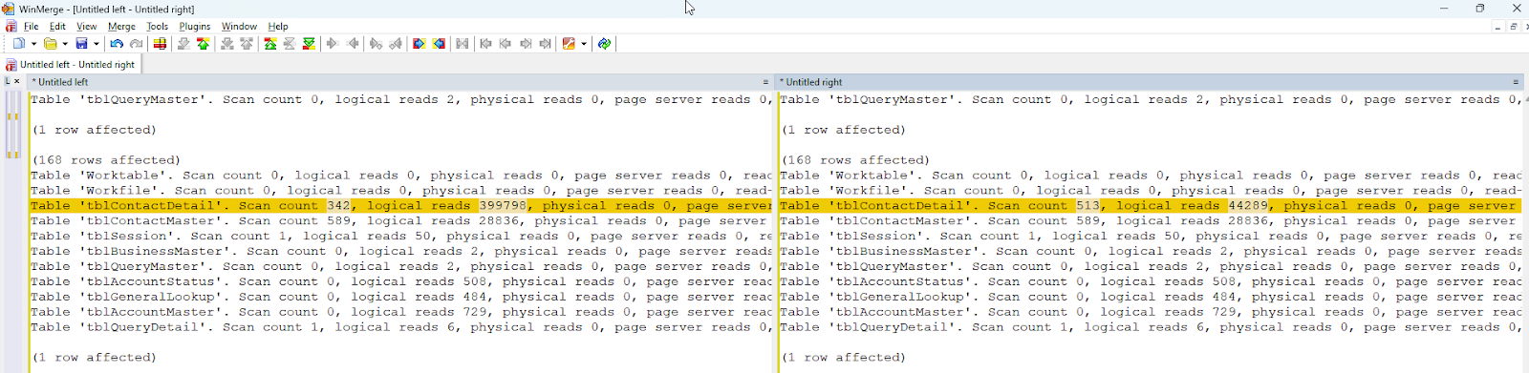The height and width of the screenshot is (373, 1529).
Task: Expand the Save icon dropdown arrow
Action: pos(97,44)
